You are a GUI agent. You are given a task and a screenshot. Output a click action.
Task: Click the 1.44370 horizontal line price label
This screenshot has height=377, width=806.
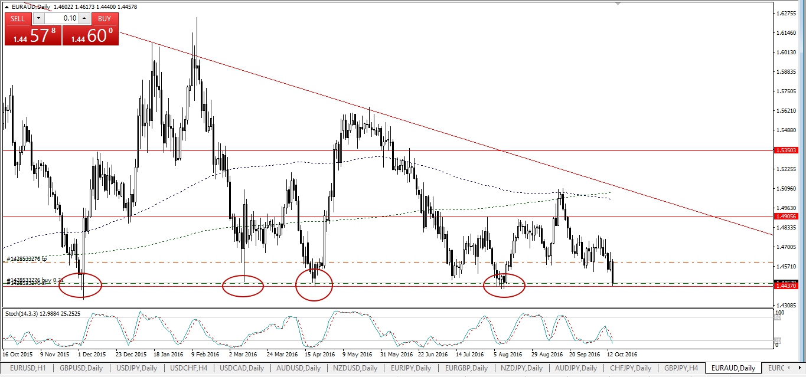pyautogui.click(x=788, y=286)
